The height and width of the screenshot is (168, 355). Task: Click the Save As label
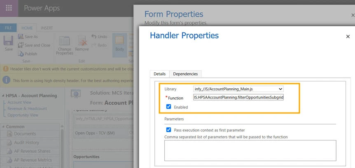pos(31,37)
